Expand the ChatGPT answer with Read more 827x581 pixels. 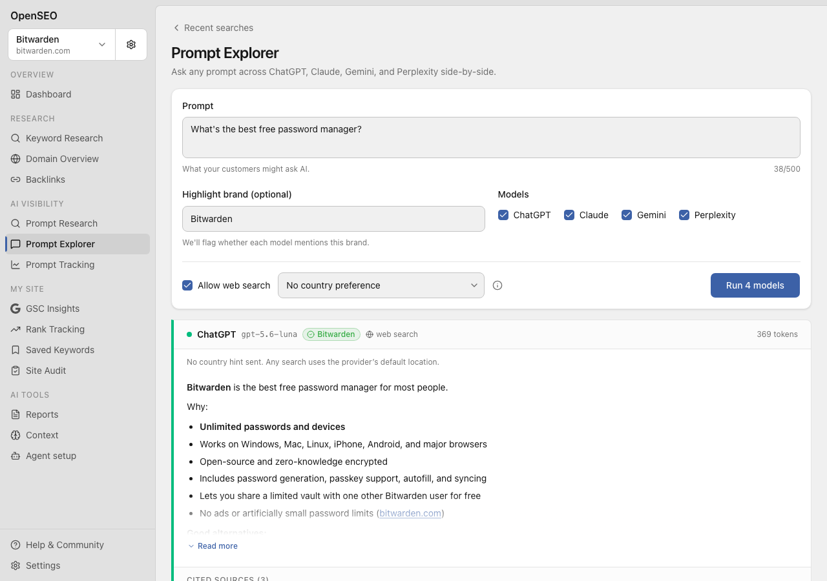click(213, 546)
